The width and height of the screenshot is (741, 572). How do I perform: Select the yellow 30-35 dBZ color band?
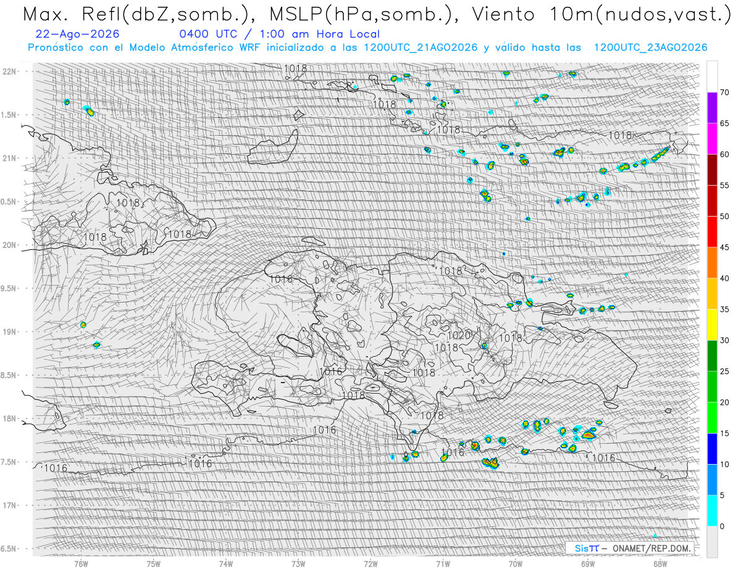coord(712,325)
